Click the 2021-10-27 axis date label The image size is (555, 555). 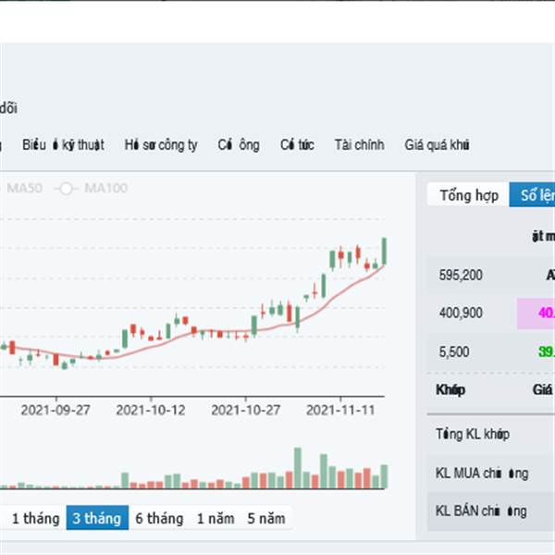246,410
